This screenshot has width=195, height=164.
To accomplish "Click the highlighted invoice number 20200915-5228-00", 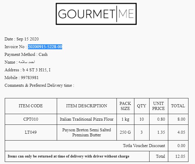I will 45,47.
